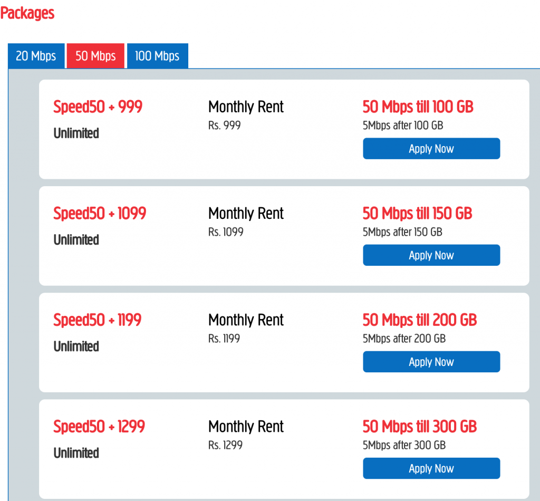Click the Speed50 + 999 package title
The image size is (540, 501).
tap(98, 107)
